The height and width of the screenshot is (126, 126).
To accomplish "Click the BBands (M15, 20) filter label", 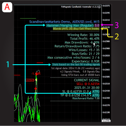I will pos(76,29).
